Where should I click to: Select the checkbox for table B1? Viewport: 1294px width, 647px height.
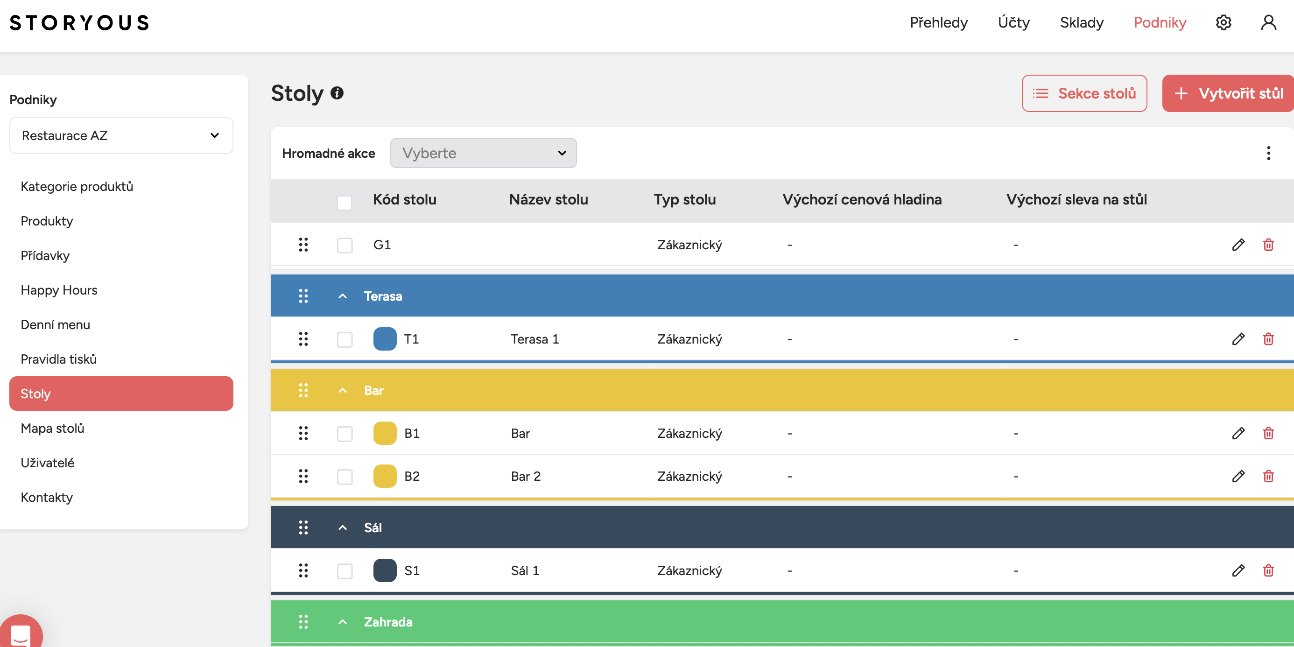(x=345, y=434)
